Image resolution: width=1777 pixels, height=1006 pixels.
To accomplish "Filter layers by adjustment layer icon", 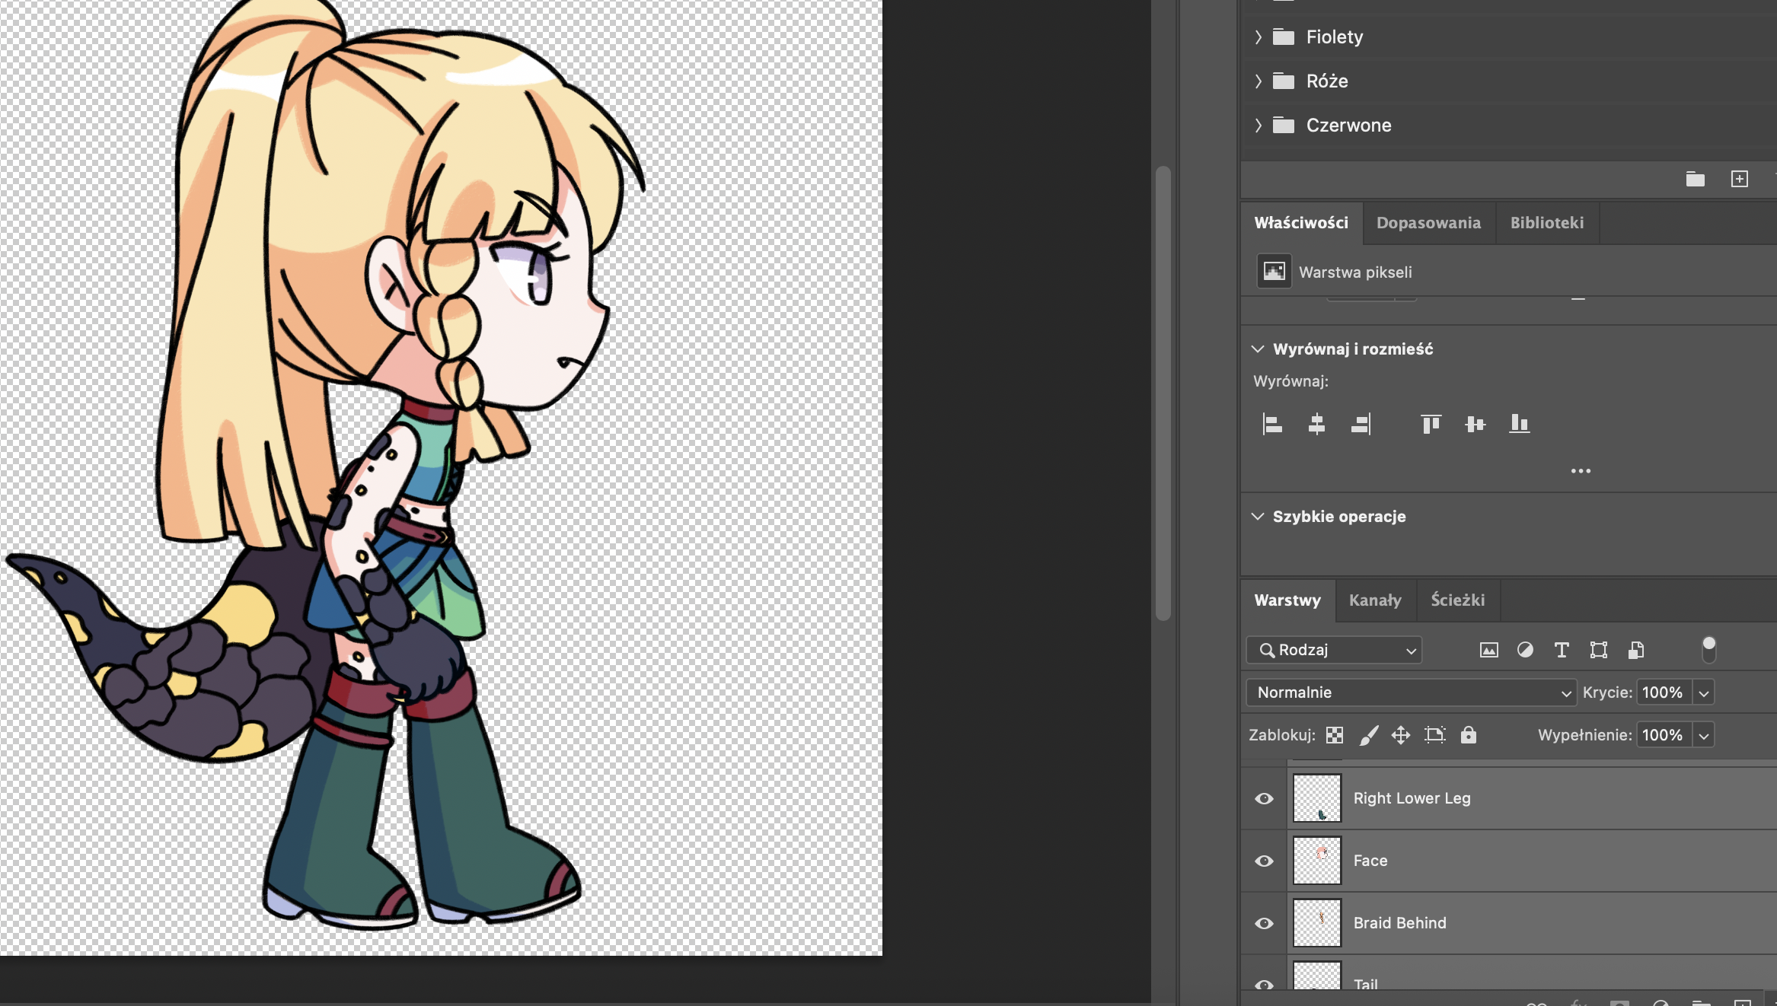I will [x=1525, y=650].
